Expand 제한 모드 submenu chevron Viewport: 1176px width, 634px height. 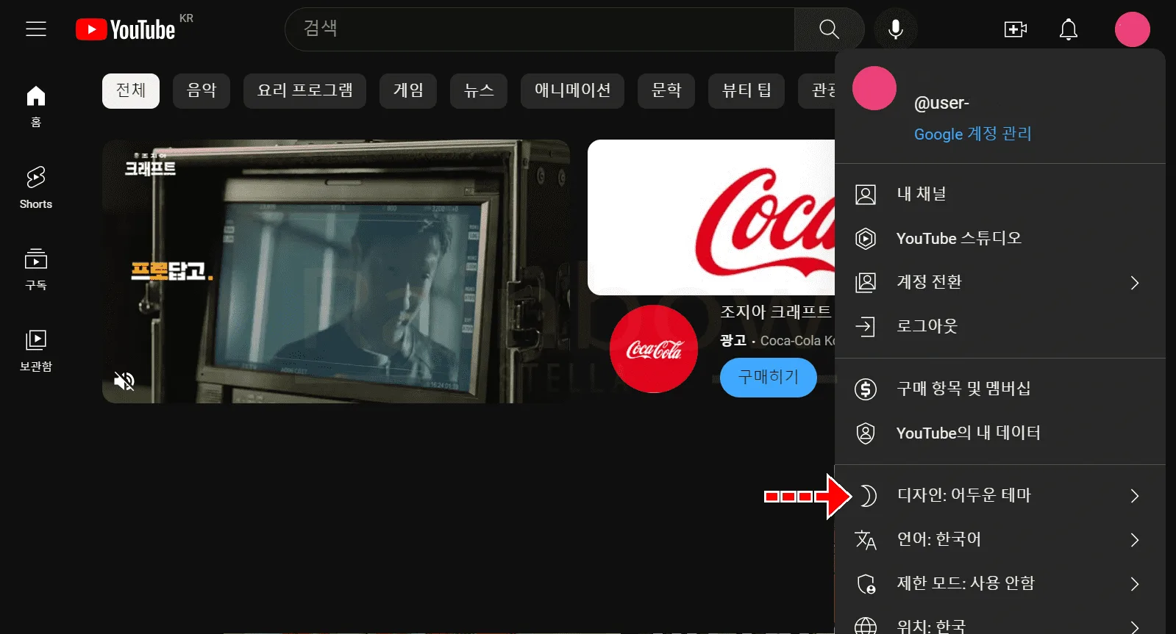(x=1135, y=584)
